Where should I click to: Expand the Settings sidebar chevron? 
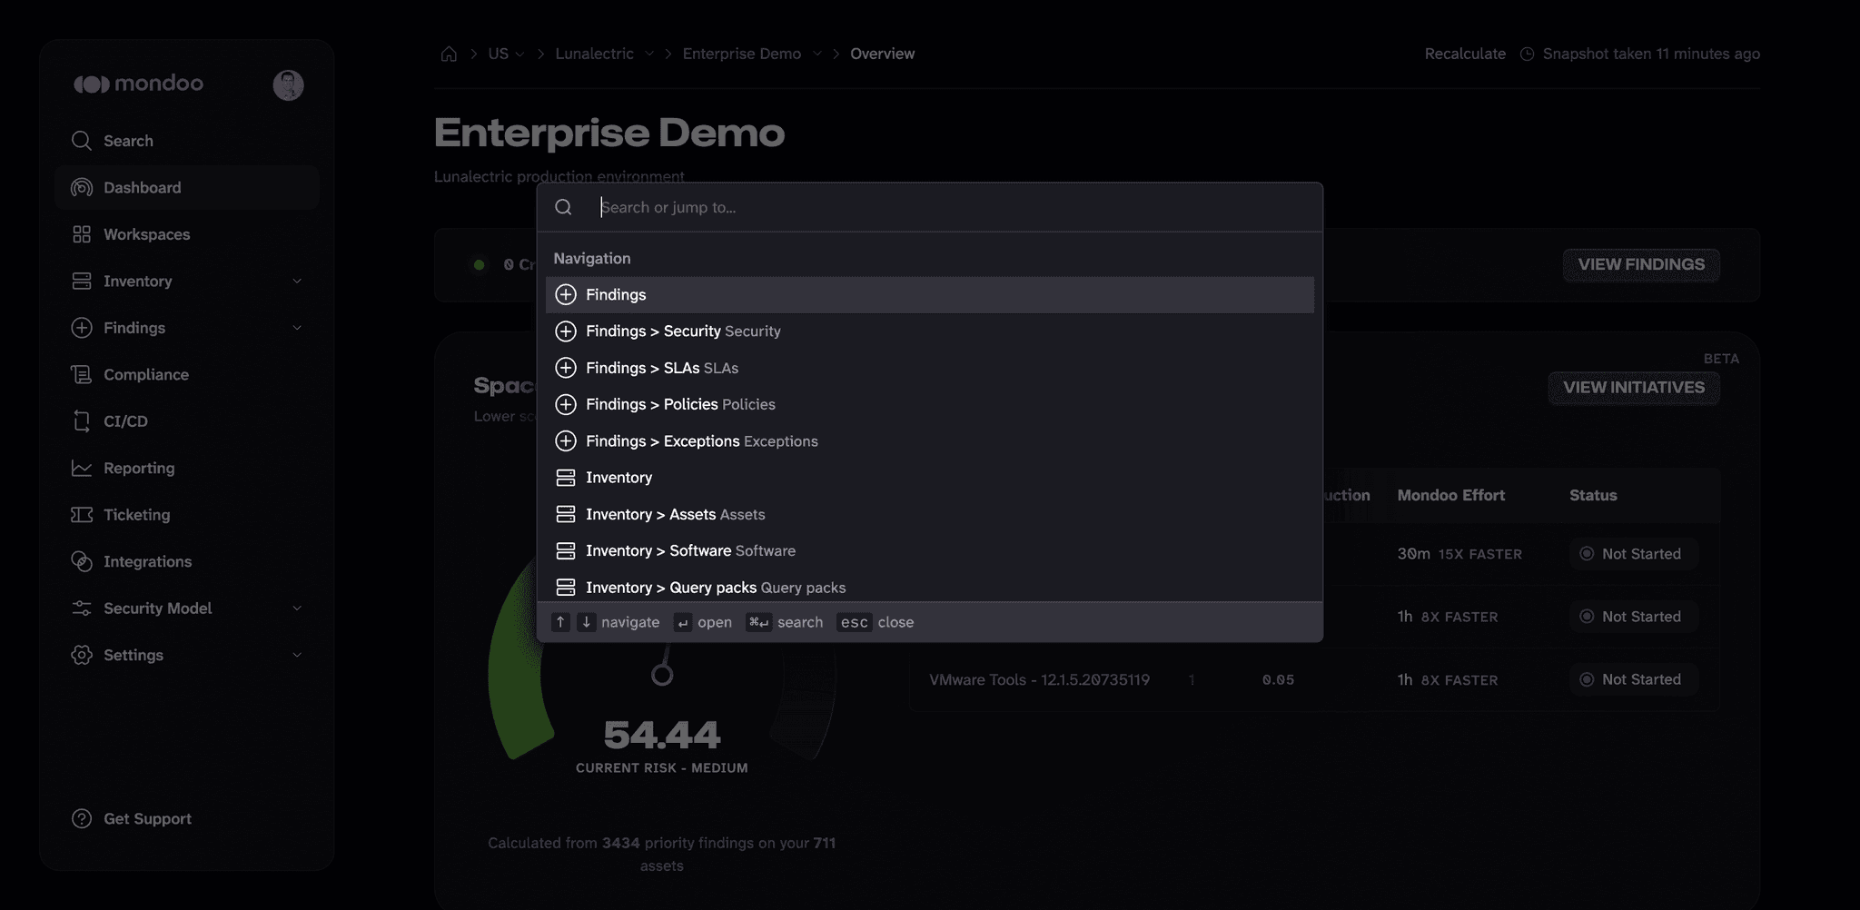click(x=297, y=655)
